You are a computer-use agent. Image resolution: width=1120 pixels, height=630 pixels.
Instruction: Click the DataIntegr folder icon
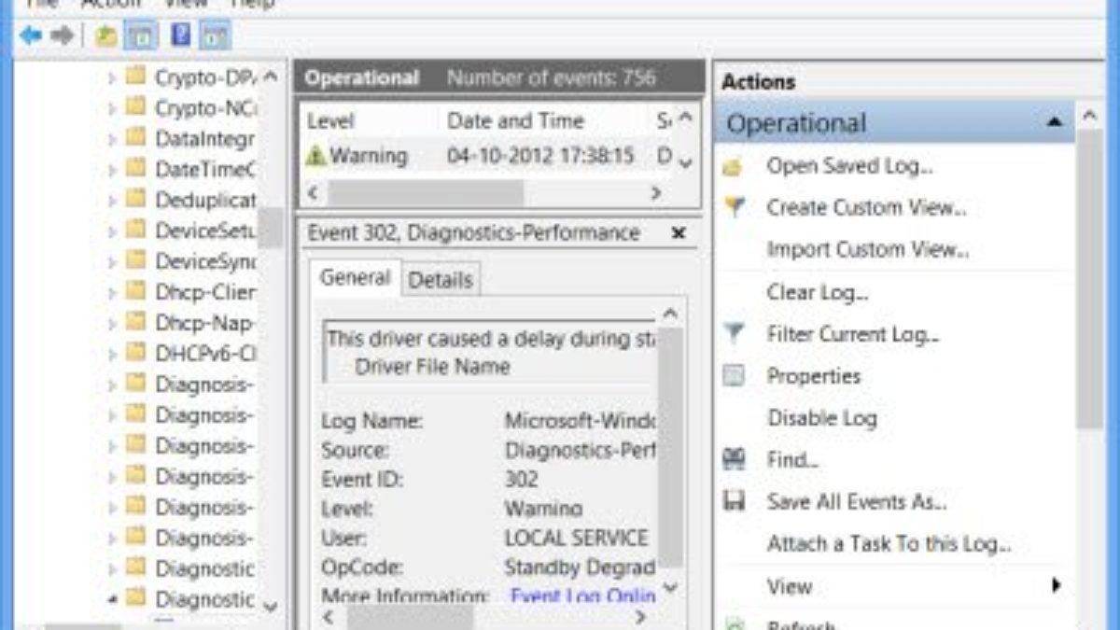tap(136, 138)
